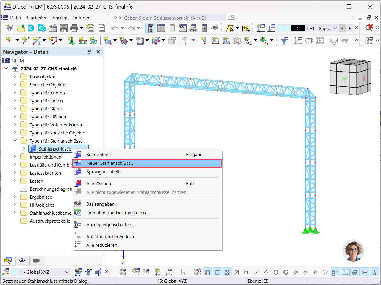
Task: Expand the Stahlanschlüsse tree node
Action: (24, 149)
